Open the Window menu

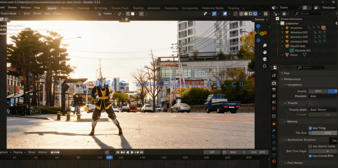(x=25, y=7)
